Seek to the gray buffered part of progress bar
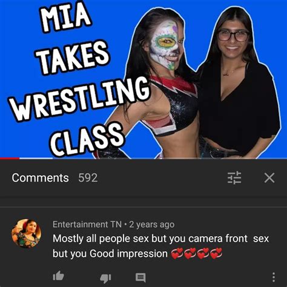The width and height of the screenshot is (287, 287). pos(36,159)
